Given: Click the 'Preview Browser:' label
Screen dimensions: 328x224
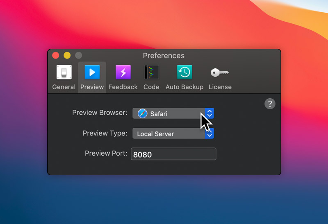Looking at the screenshot, I should click(x=100, y=113).
